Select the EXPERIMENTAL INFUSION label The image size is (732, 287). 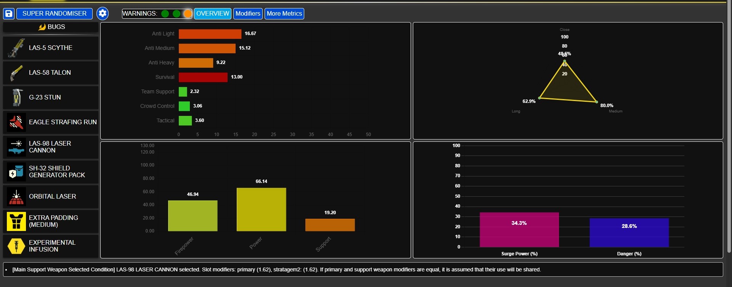[x=52, y=246]
